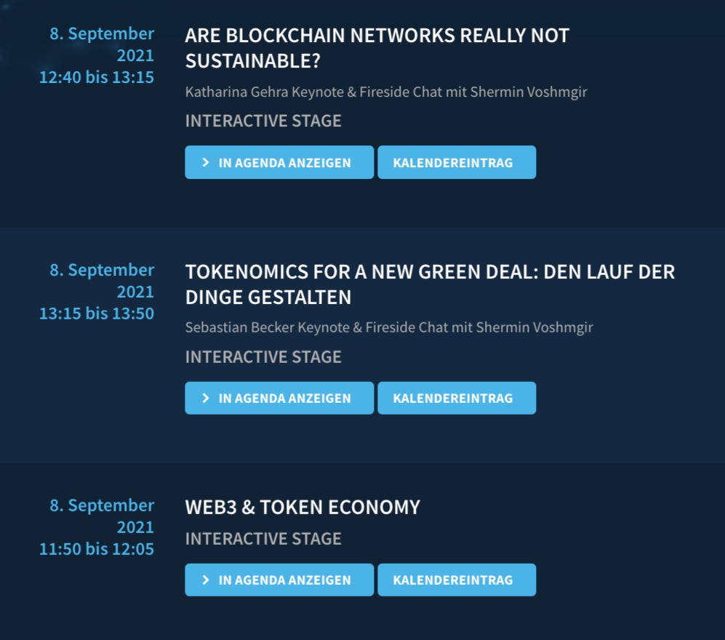
Task: Click Interactive Stage label under Katharina Gehra
Action: point(263,121)
